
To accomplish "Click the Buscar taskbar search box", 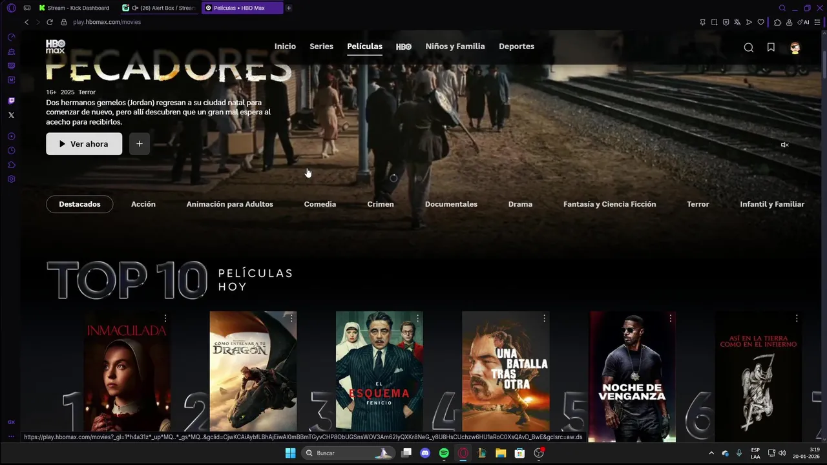I will pyautogui.click(x=348, y=453).
